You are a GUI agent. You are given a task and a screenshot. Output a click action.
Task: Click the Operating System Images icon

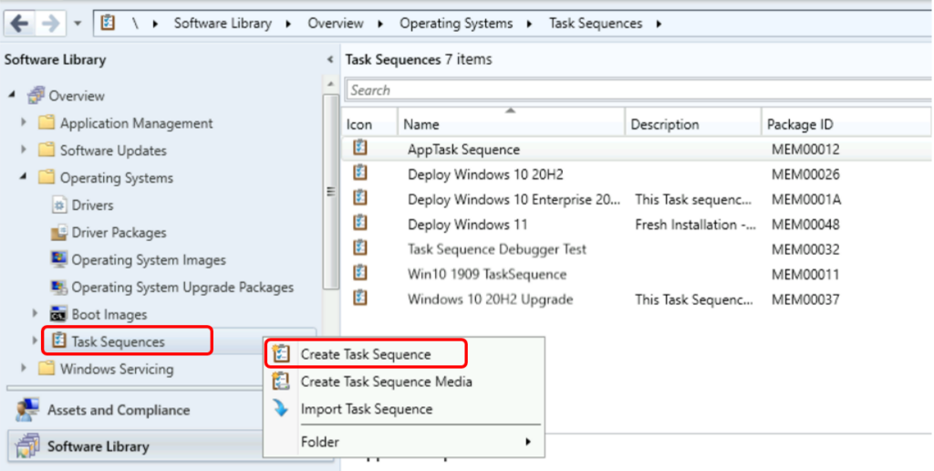58,260
